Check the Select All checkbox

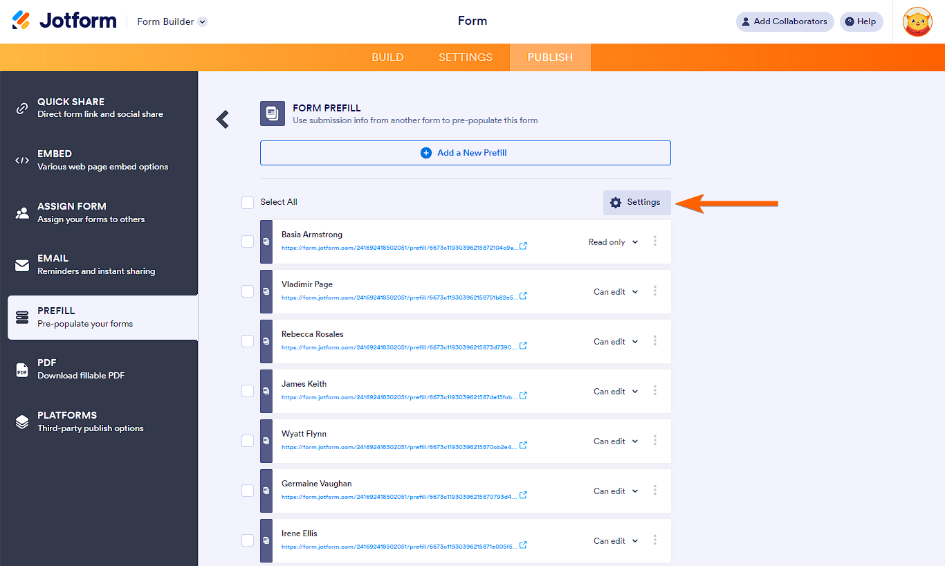pyautogui.click(x=248, y=202)
